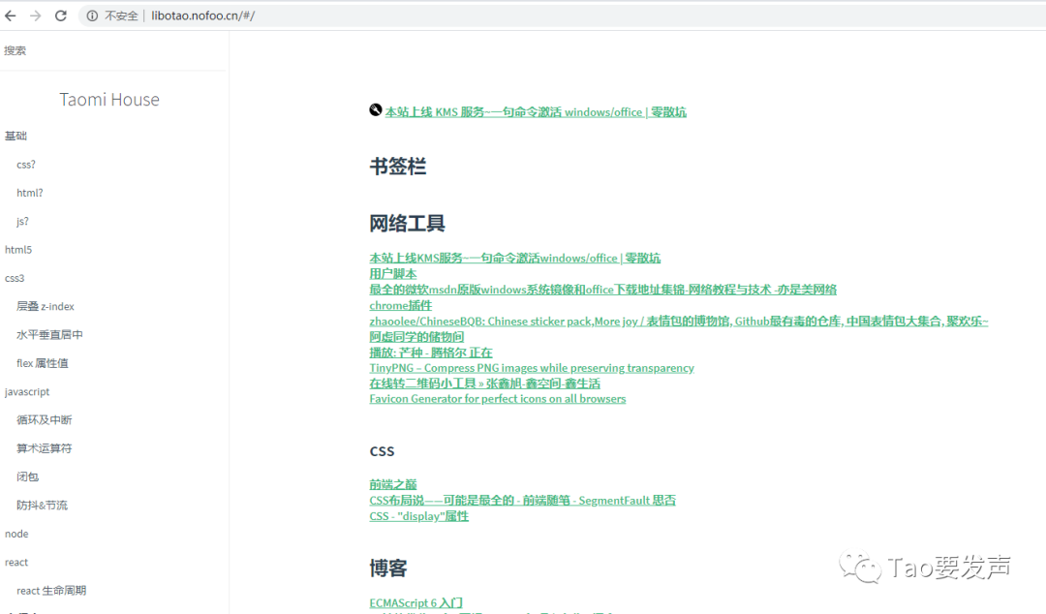Viewport: 1046px width, 614px height.
Task: Click the address bar showing libotao.nofoo.cn
Action: coord(561,15)
